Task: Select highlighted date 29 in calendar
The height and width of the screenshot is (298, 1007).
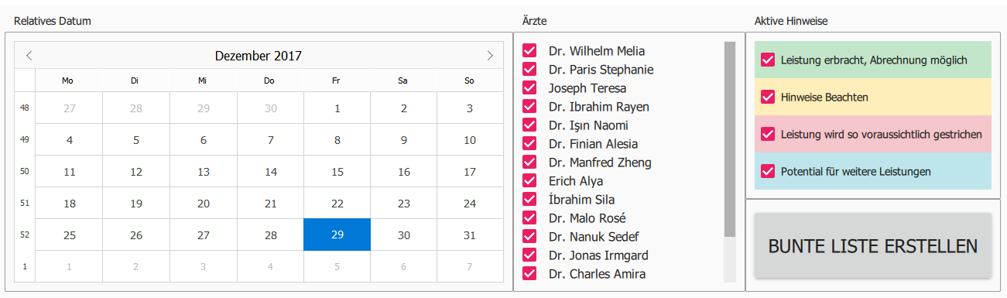Action: (337, 235)
